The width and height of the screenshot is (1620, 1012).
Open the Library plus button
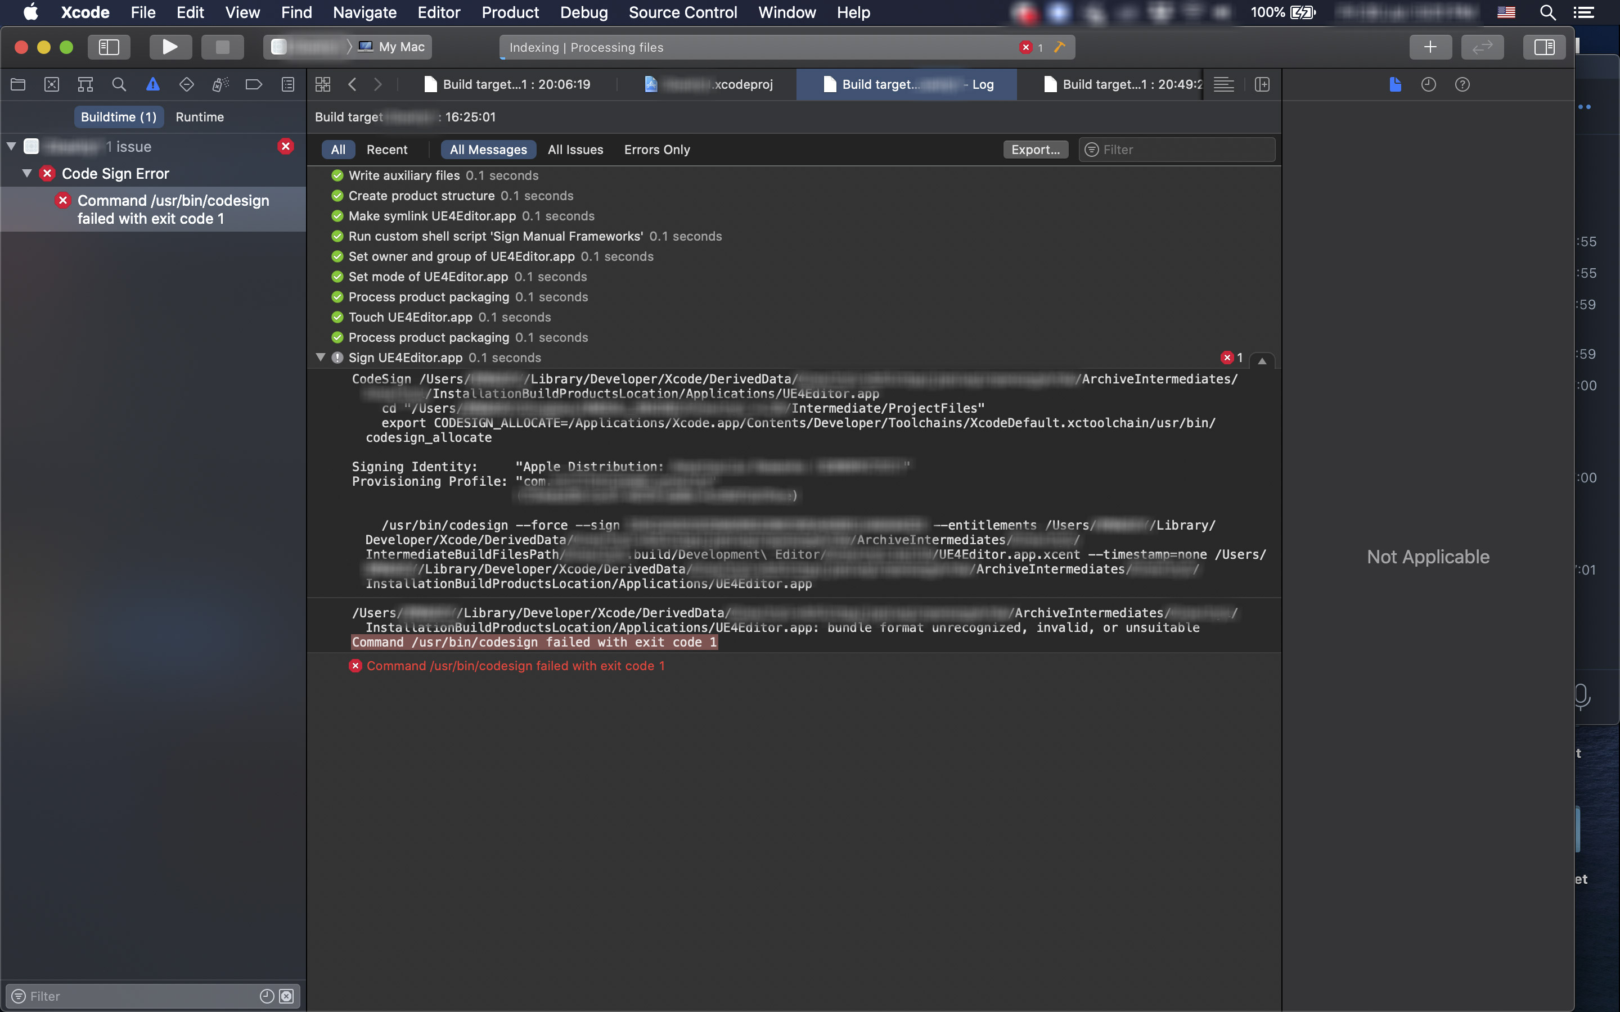pos(1430,47)
